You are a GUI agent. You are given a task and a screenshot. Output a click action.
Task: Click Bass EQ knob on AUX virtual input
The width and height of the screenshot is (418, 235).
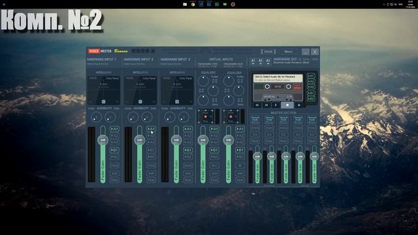(229, 101)
